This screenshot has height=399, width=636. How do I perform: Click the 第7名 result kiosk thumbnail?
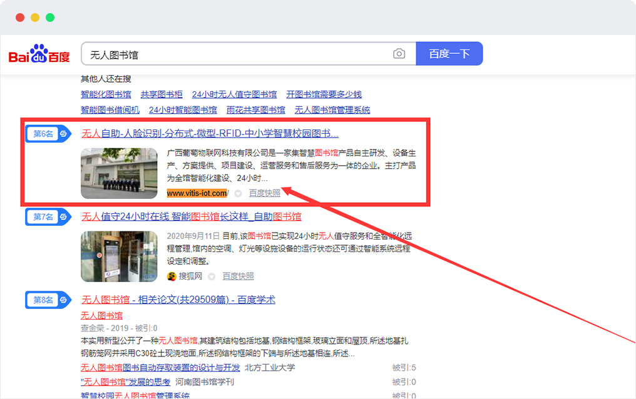point(119,256)
